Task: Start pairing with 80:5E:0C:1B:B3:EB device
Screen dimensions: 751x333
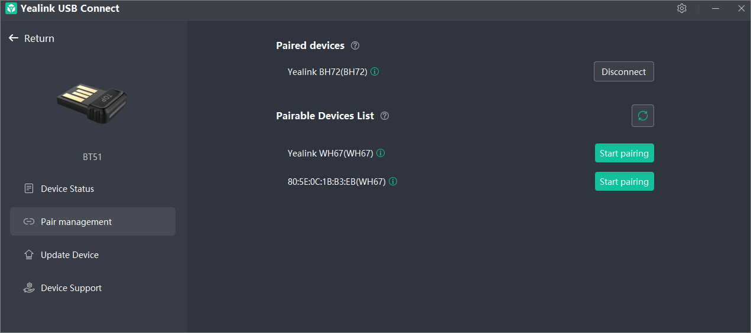Action: [x=624, y=181]
